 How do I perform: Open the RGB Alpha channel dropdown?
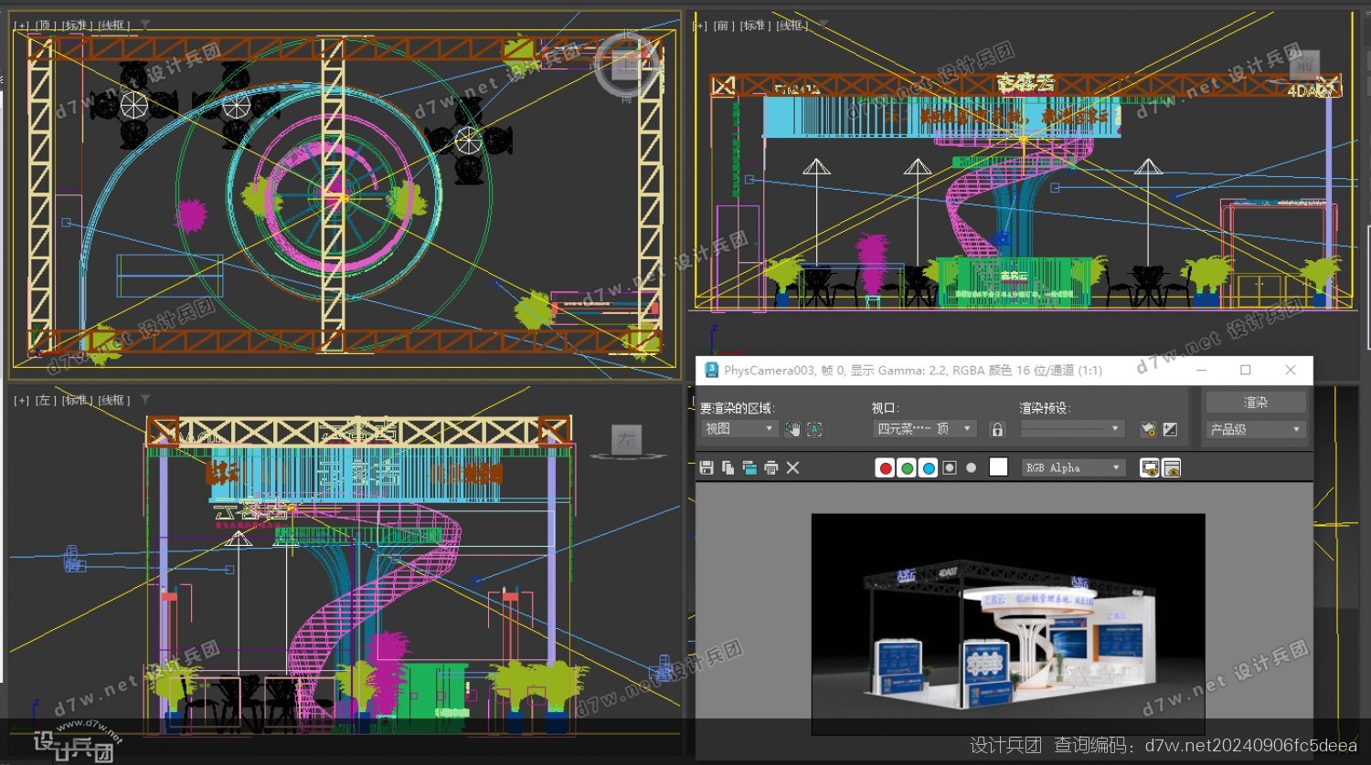tap(1073, 467)
